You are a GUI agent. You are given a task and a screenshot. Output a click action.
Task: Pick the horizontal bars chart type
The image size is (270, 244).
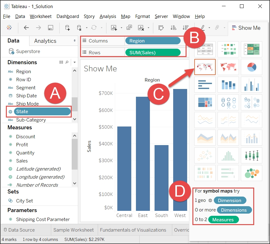pos(205,85)
